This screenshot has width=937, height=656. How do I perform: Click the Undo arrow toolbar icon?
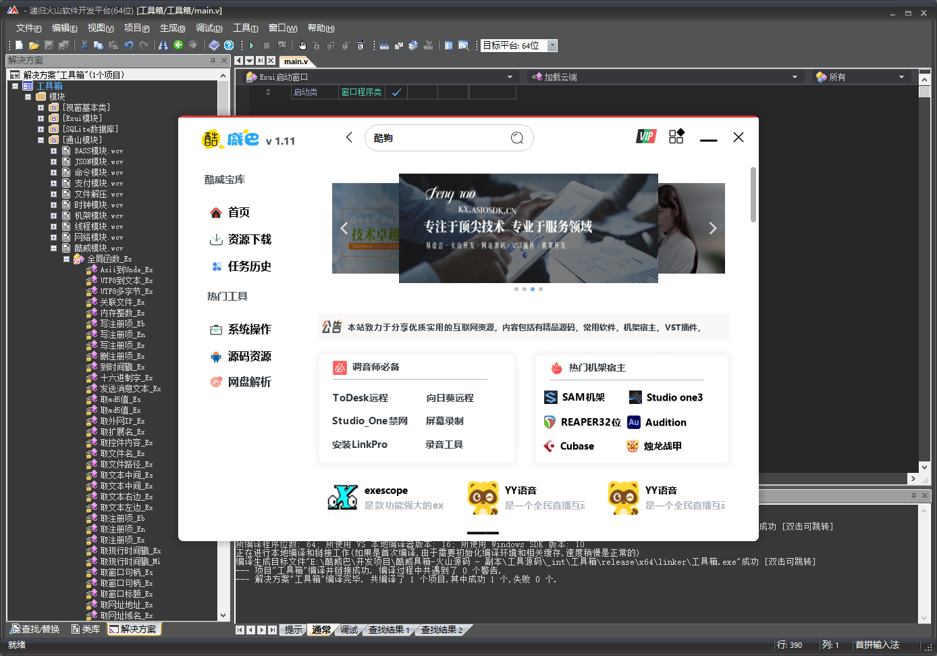point(128,45)
